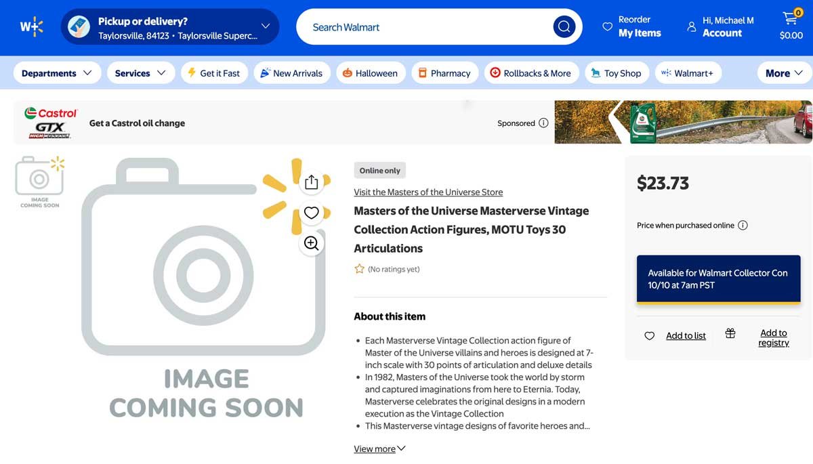The width and height of the screenshot is (813, 464).
Task: Click the gift icon beside Add to registry
Action: point(730,334)
